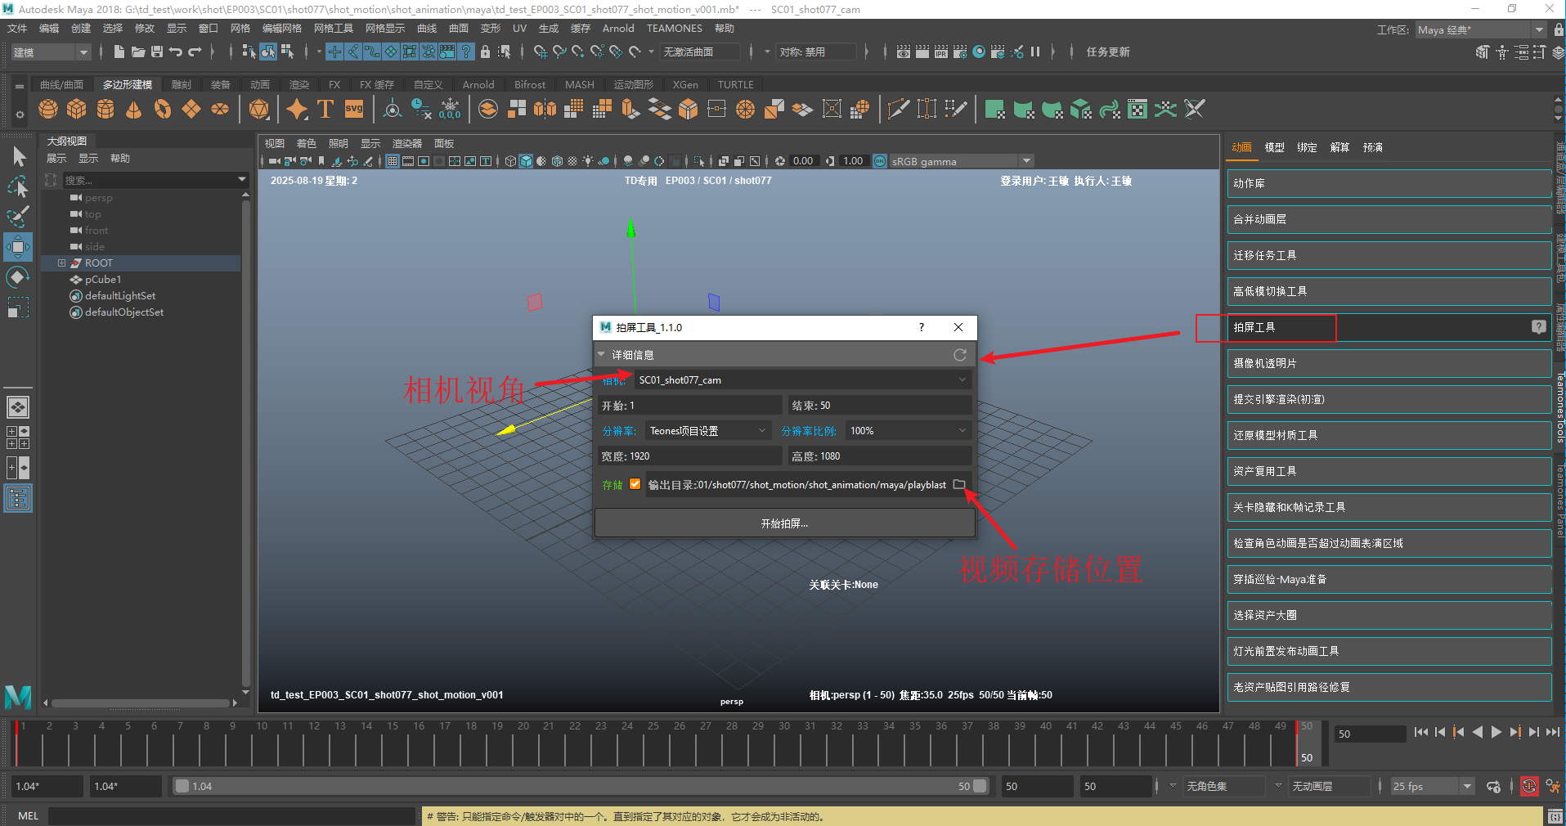Click the polygon sphere shelf icon
This screenshot has height=826, width=1566.
(x=48, y=110)
